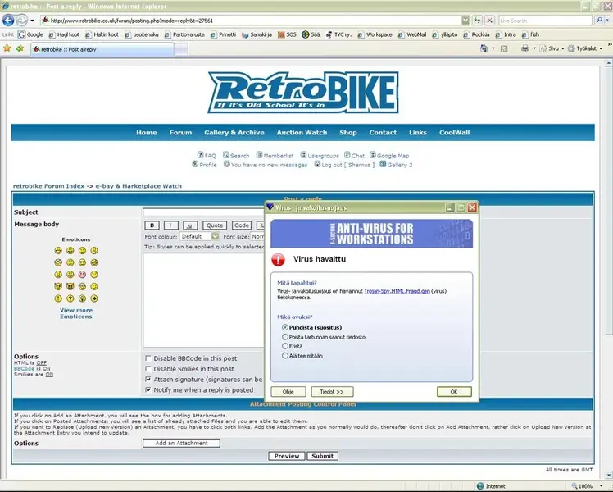Open the Trojan-Spy.HTML.Fraud.gen virus link

[397, 291]
